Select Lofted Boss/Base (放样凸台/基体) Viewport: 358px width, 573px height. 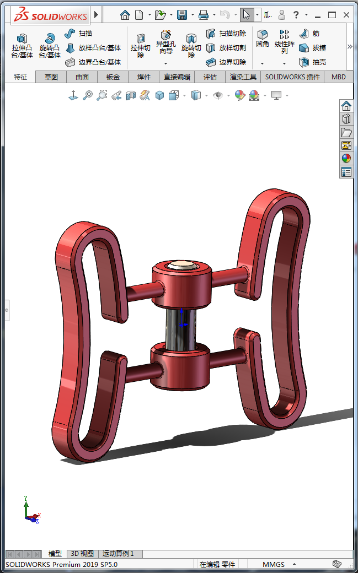point(93,48)
